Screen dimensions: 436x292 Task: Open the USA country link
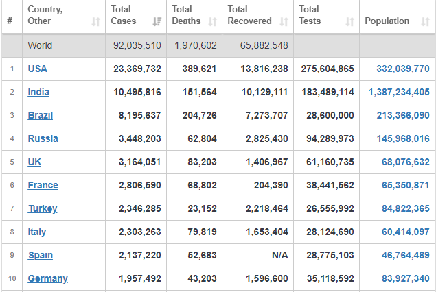coord(37,69)
